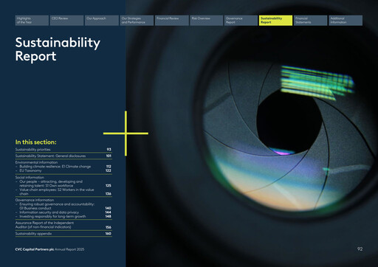Select the Our Approach tab

click(x=102, y=21)
